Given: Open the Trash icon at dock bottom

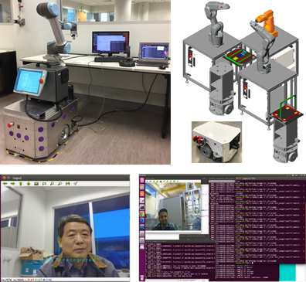Looking at the screenshot, I should pyautogui.click(x=142, y=277).
